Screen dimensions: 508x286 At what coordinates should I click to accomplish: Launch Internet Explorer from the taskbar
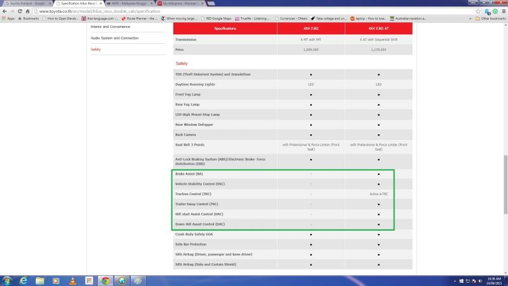click(23, 281)
